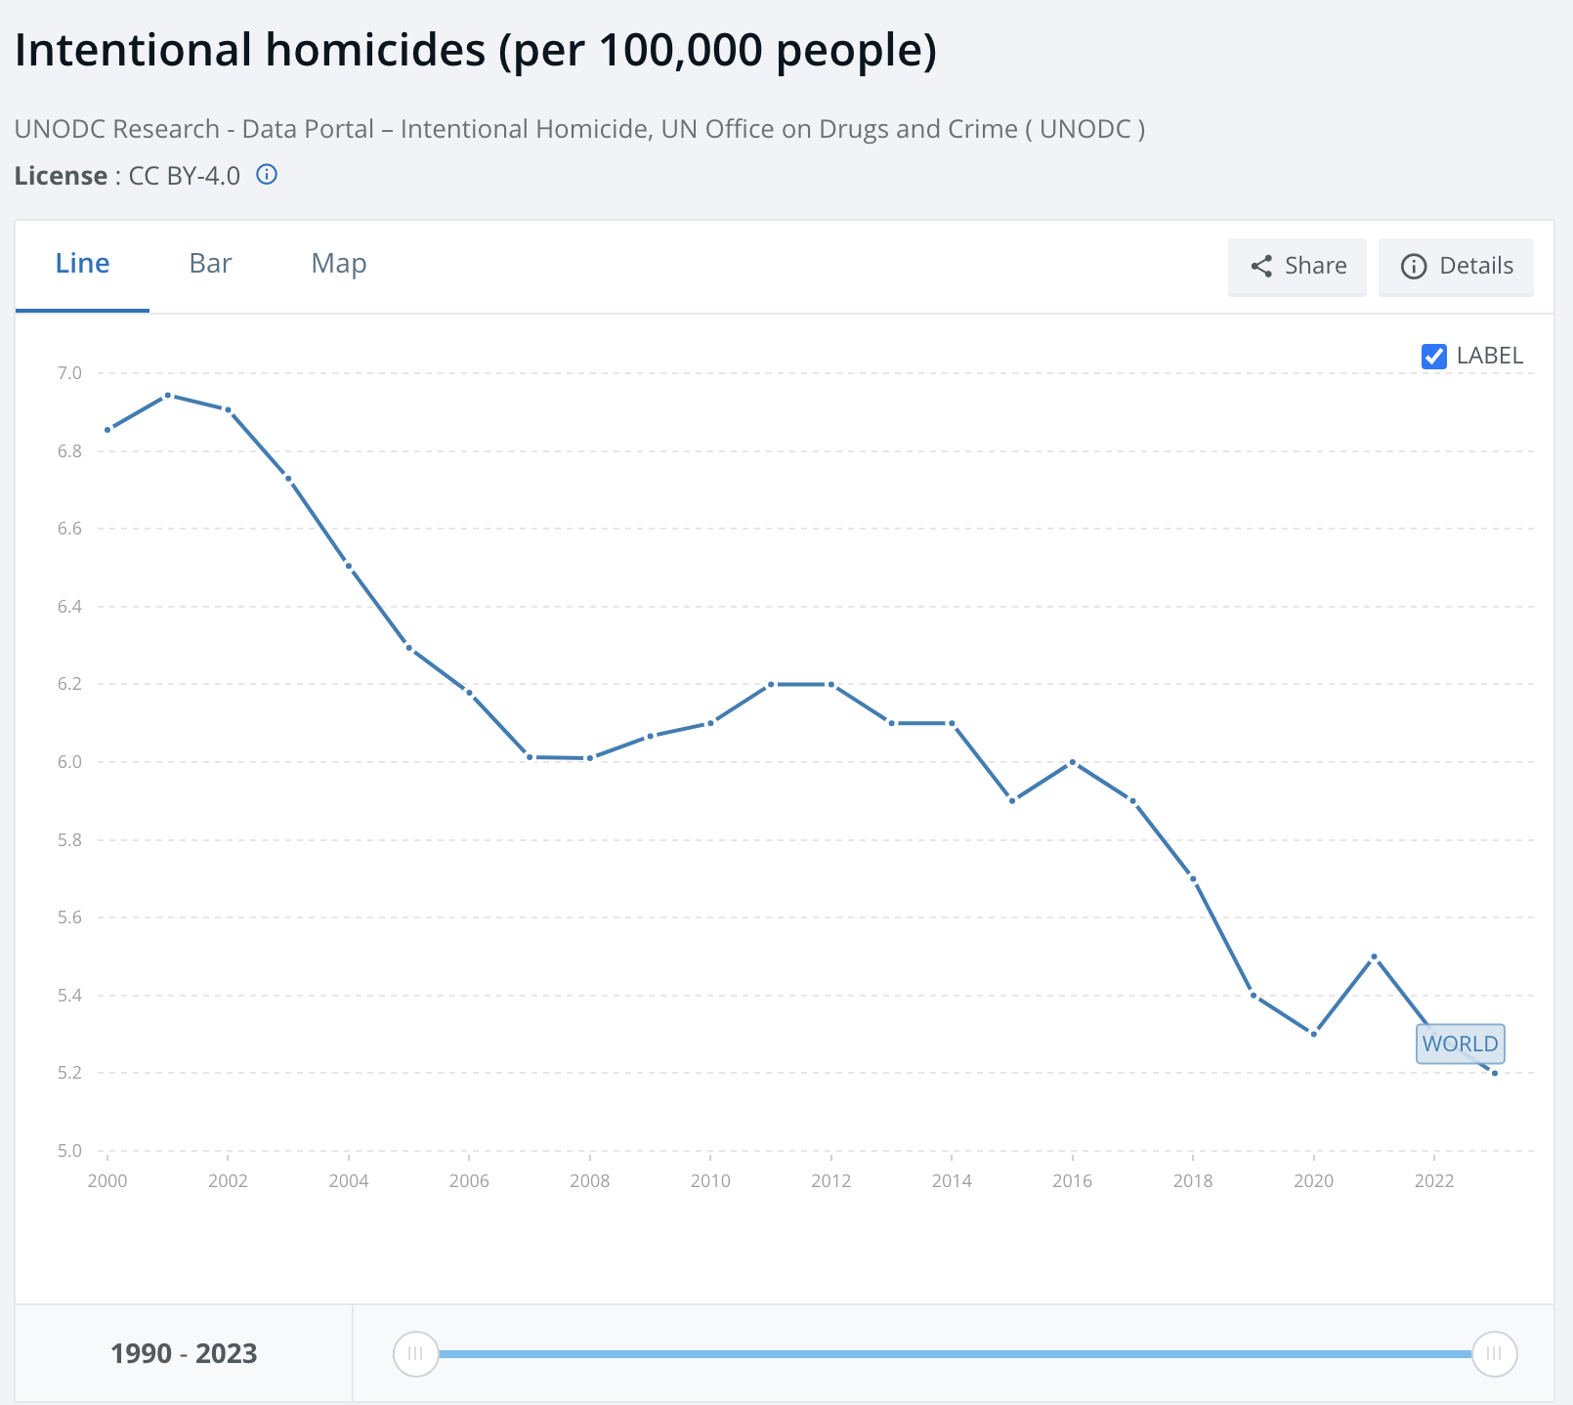Open the Details panel
The height and width of the screenshot is (1405, 1573).
tap(1456, 267)
